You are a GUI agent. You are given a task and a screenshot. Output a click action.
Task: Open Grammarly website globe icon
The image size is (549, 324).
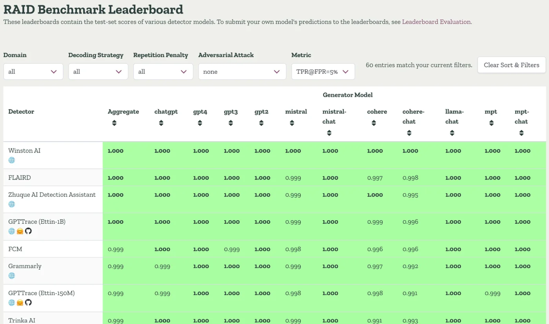point(12,275)
